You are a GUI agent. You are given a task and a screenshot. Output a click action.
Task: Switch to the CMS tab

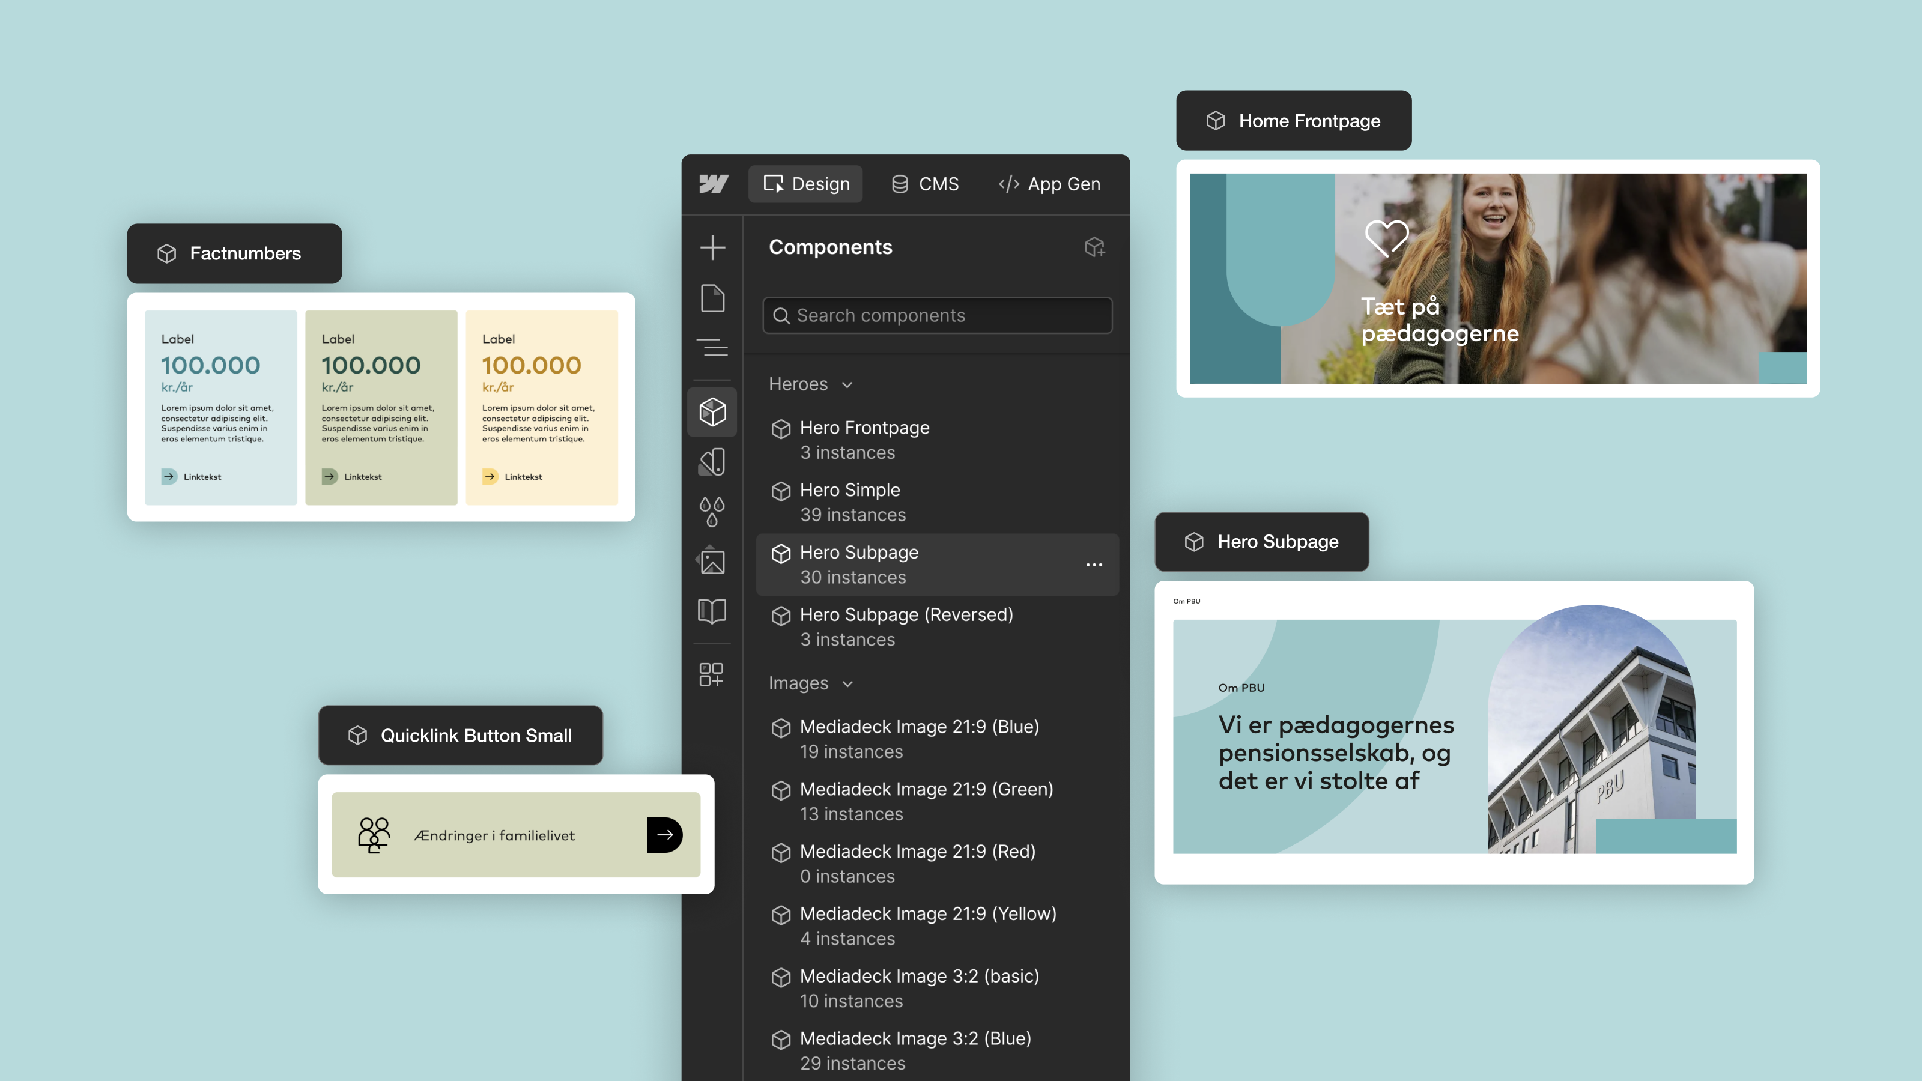[x=925, y=184]
